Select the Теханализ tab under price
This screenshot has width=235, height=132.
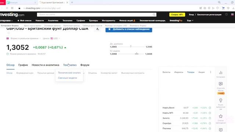[70, 65]
